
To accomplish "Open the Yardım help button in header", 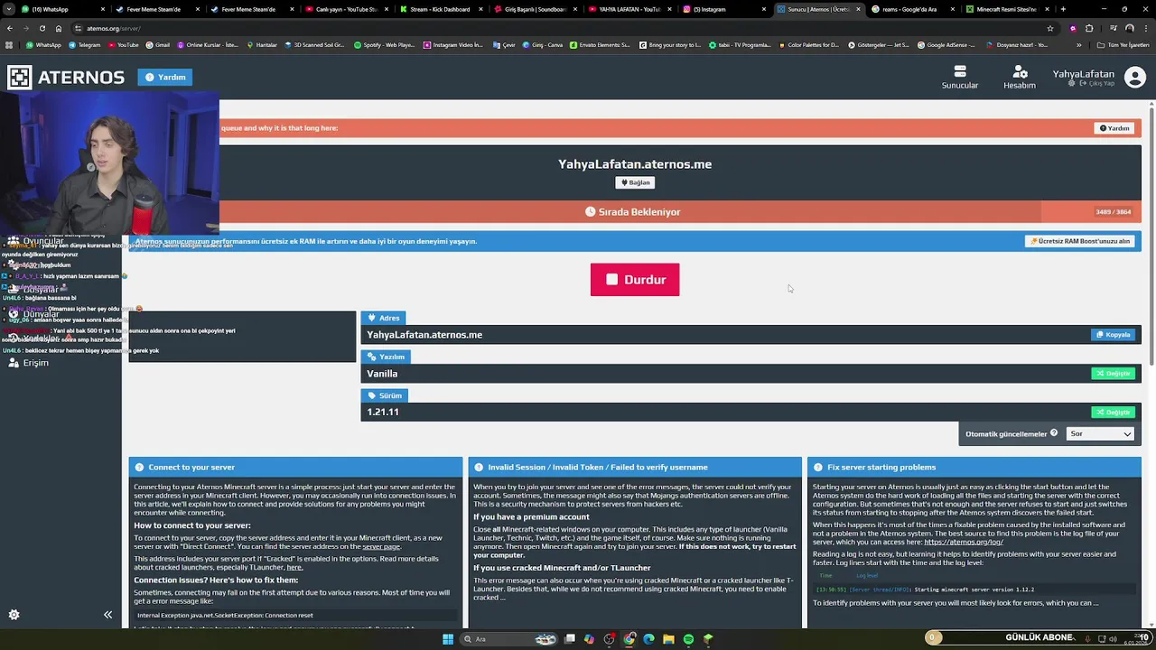I will pos(165,78).
